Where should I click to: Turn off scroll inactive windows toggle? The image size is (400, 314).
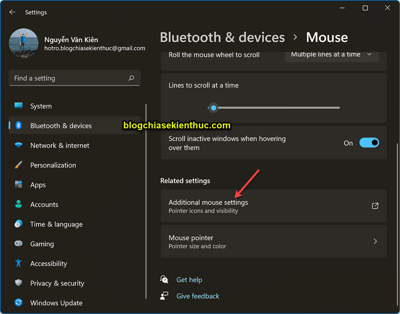point(369,143)
